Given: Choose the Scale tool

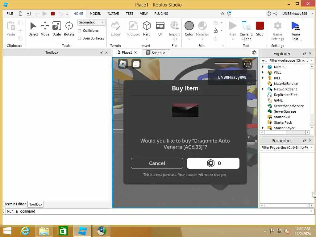Looking at the screenshot, I should [x=57, y=29].
